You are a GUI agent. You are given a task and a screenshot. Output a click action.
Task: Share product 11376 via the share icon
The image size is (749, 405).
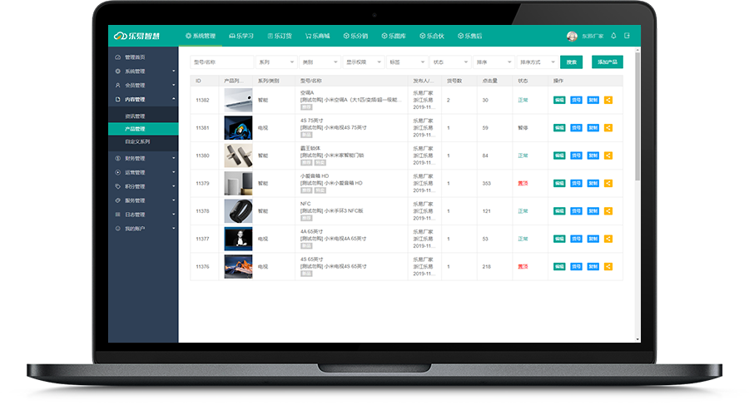coord(608,266)
